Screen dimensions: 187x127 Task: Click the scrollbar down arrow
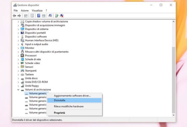point(174,115)
